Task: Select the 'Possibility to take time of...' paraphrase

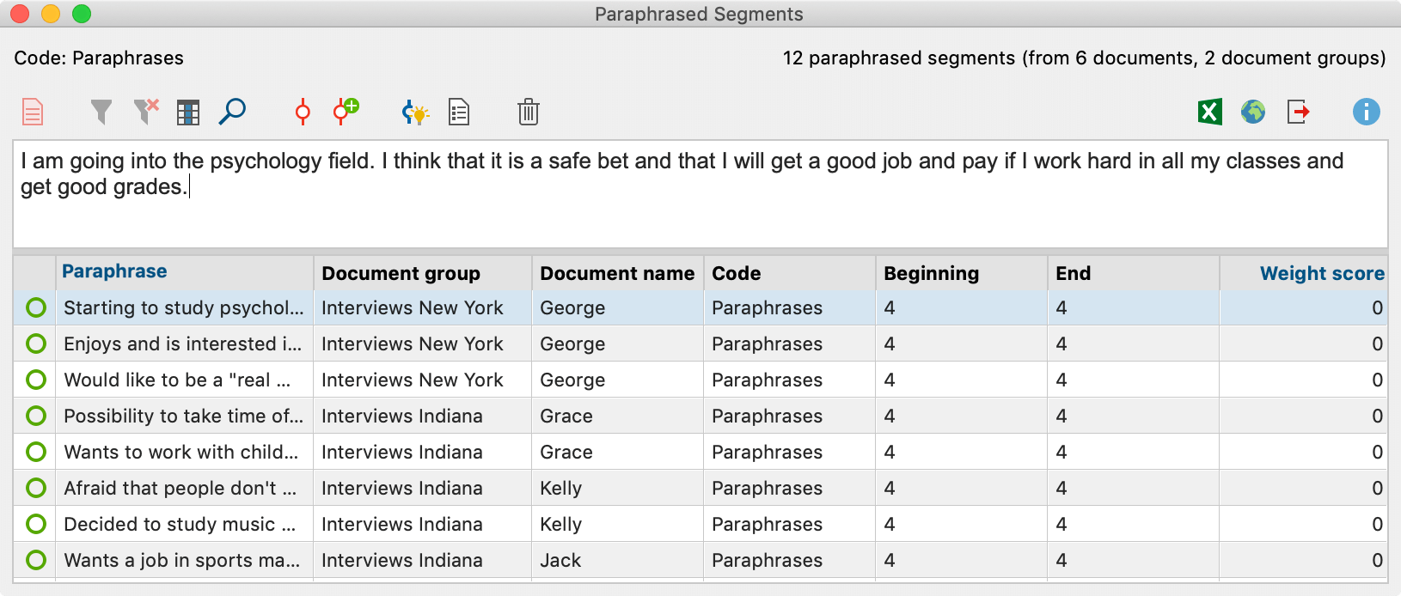Action: [184, 416]
